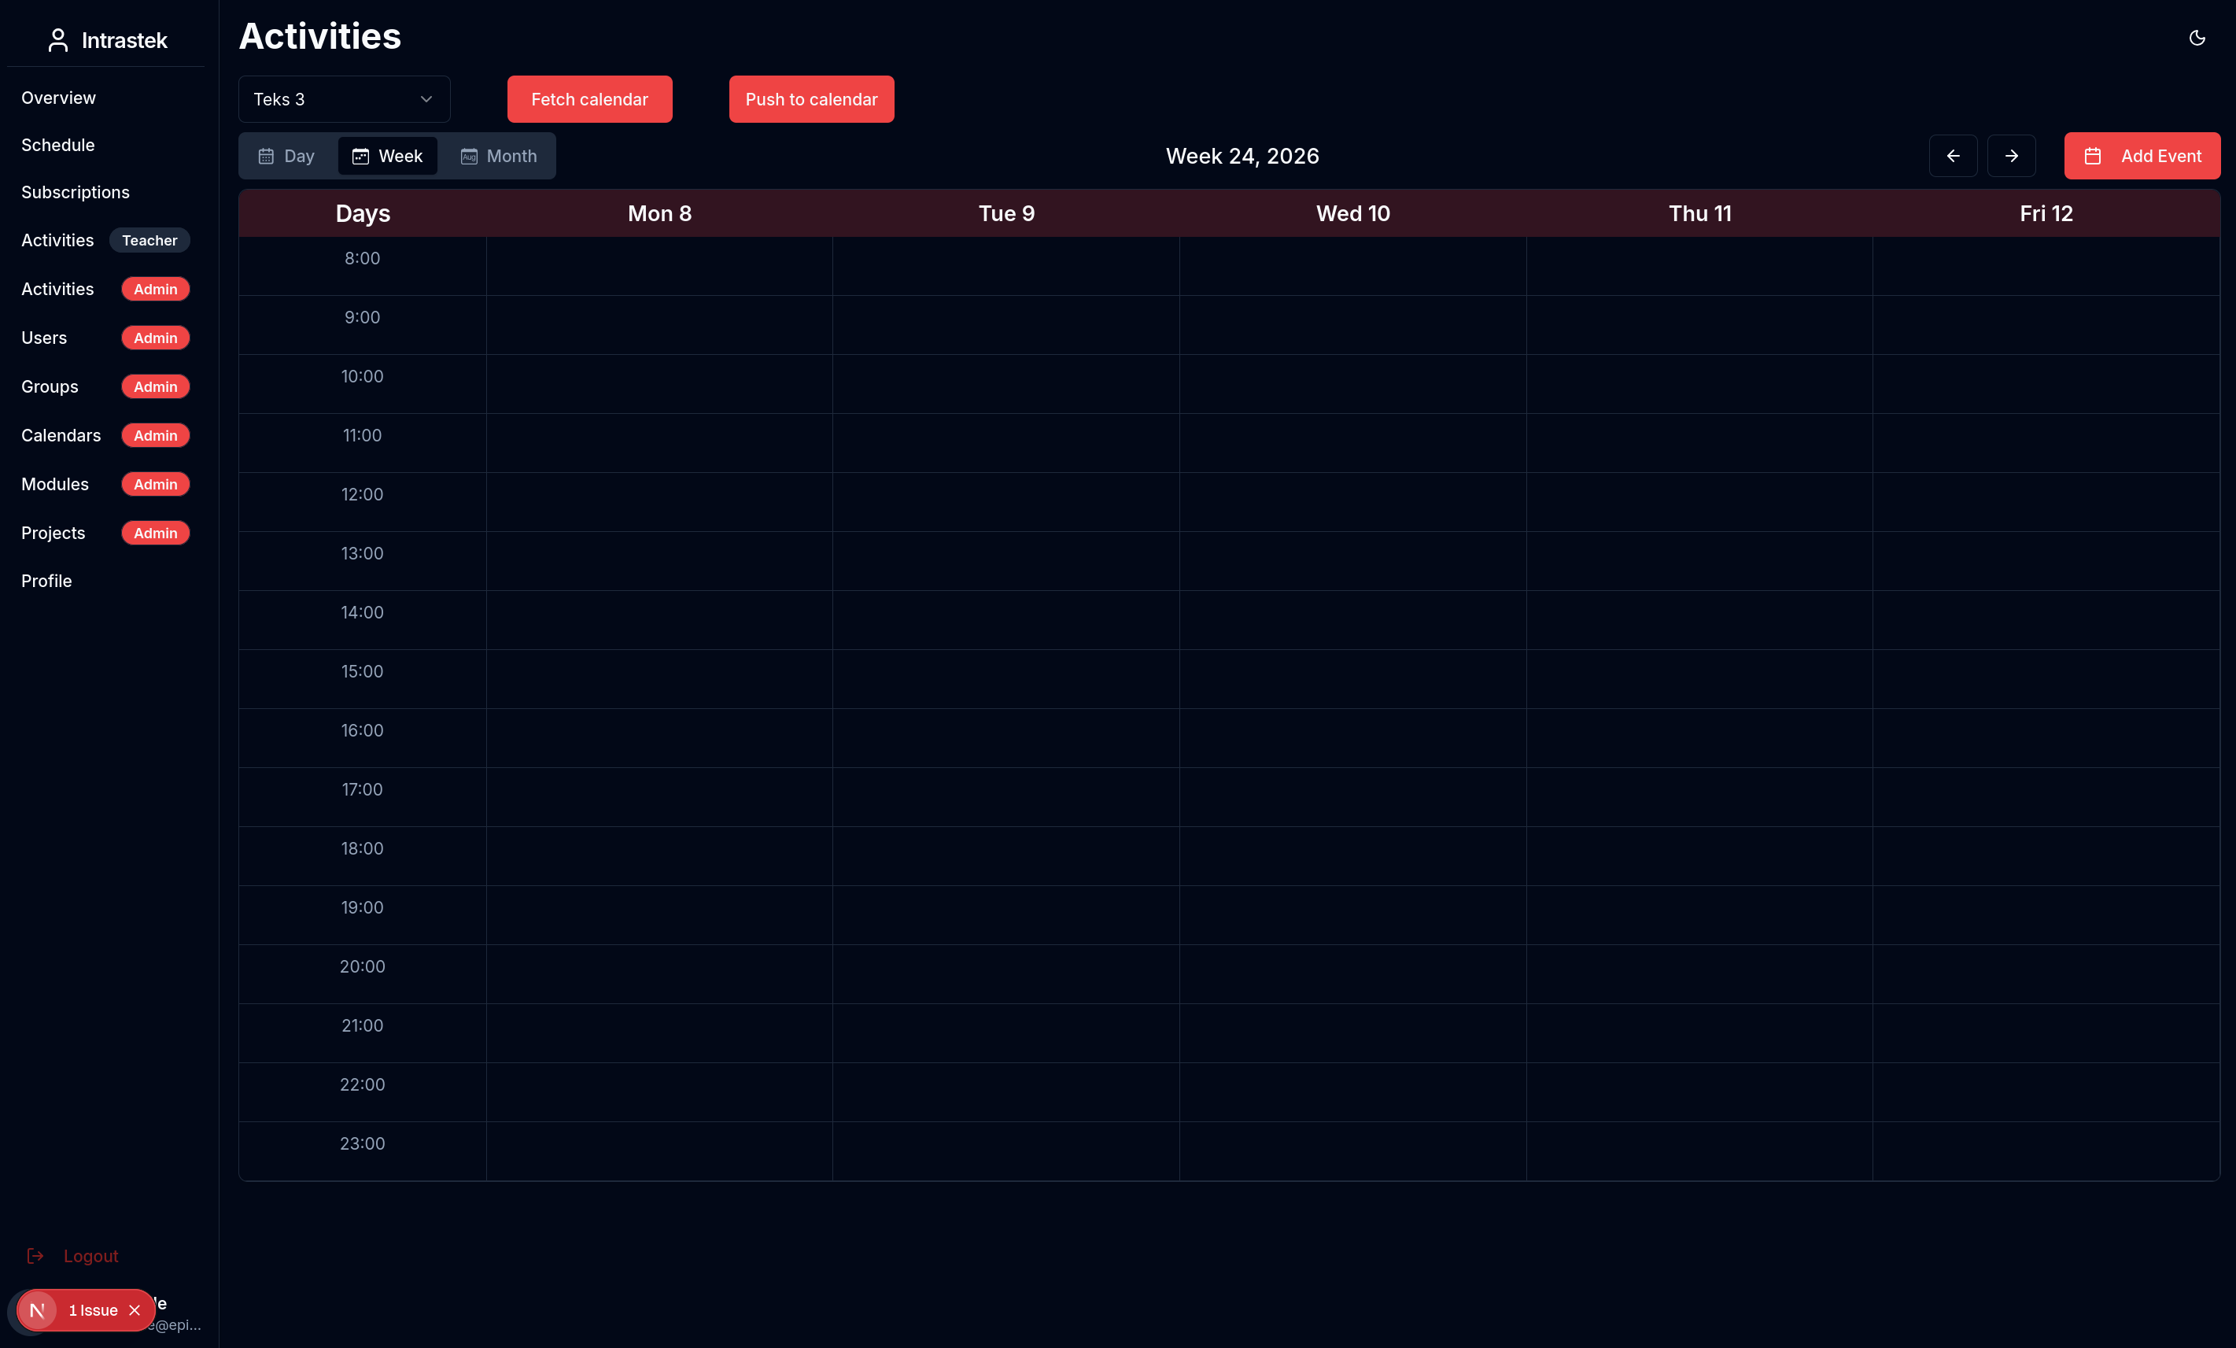Click the Wed 10 column header

click(x=1353, y=213)
